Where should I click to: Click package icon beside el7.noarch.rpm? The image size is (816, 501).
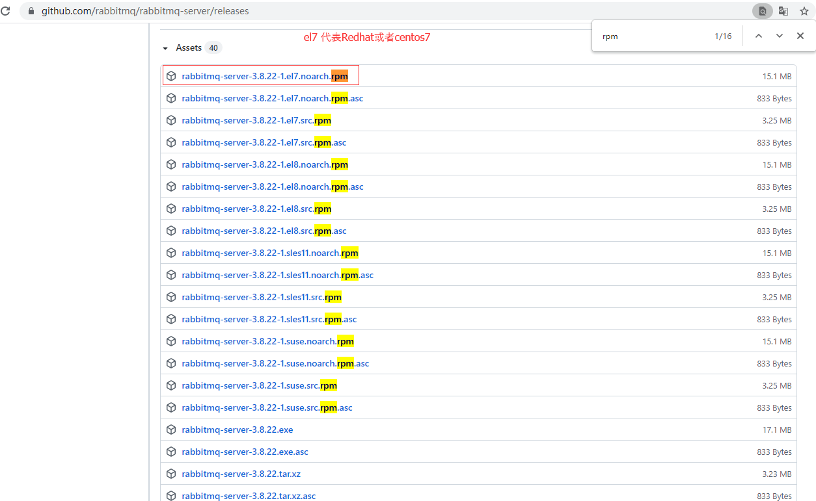[x=171, y=76]
